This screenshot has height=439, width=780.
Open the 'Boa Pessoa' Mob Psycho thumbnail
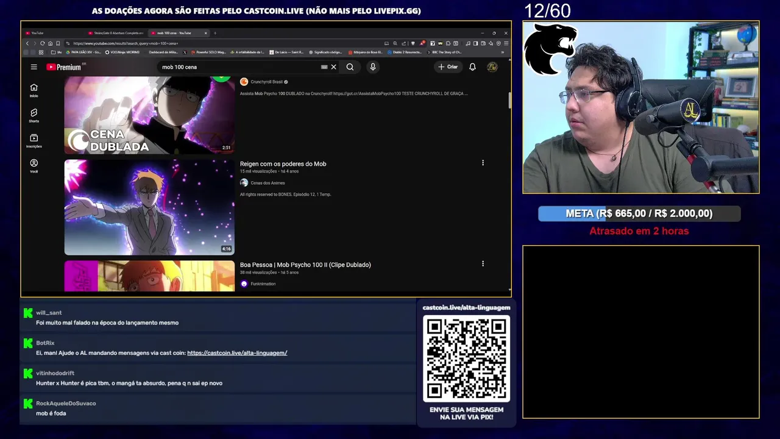[149, 276]
